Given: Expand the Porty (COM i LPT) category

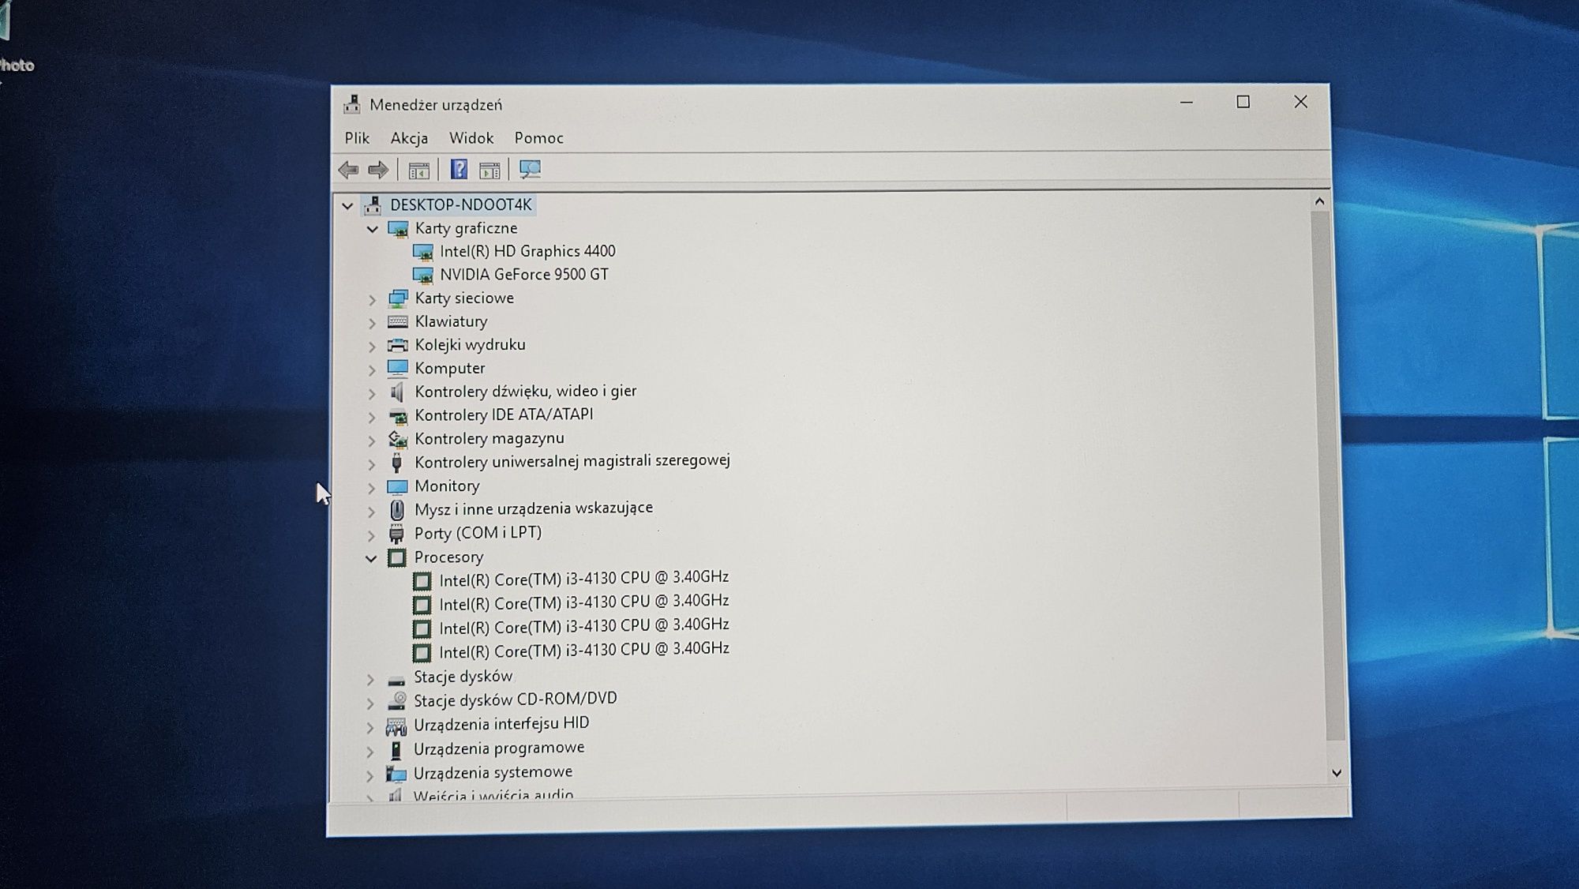Looking at the screenshot, I should tap(371, 535).
